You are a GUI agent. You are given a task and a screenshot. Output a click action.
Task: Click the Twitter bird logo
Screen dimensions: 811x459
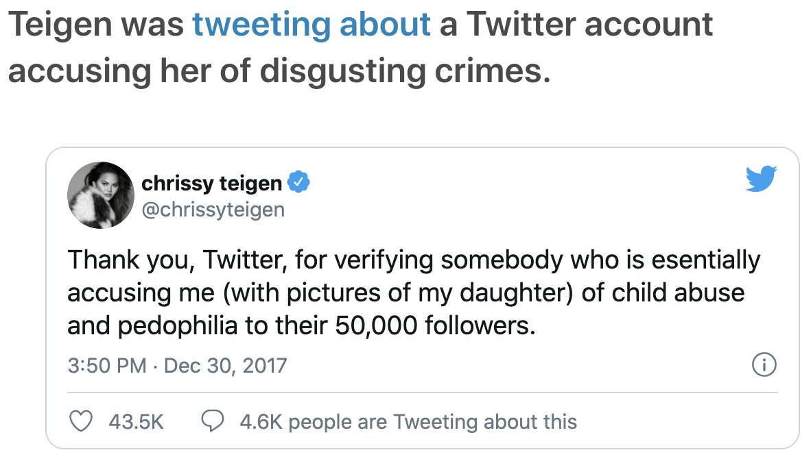point(760,178)
